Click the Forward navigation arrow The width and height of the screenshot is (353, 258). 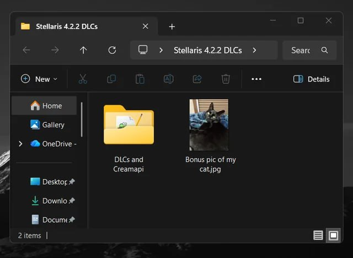55,50
